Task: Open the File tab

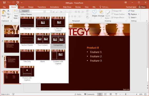Action: 4,7
